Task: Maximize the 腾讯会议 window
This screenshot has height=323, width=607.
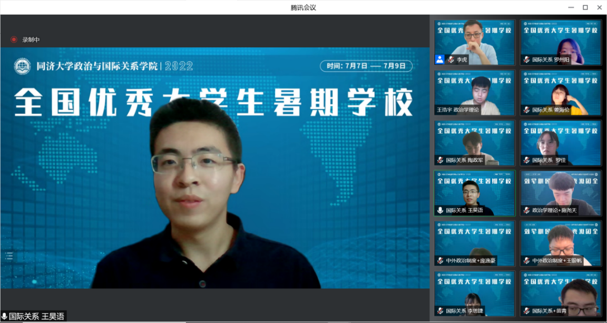Action: [585, 7]
